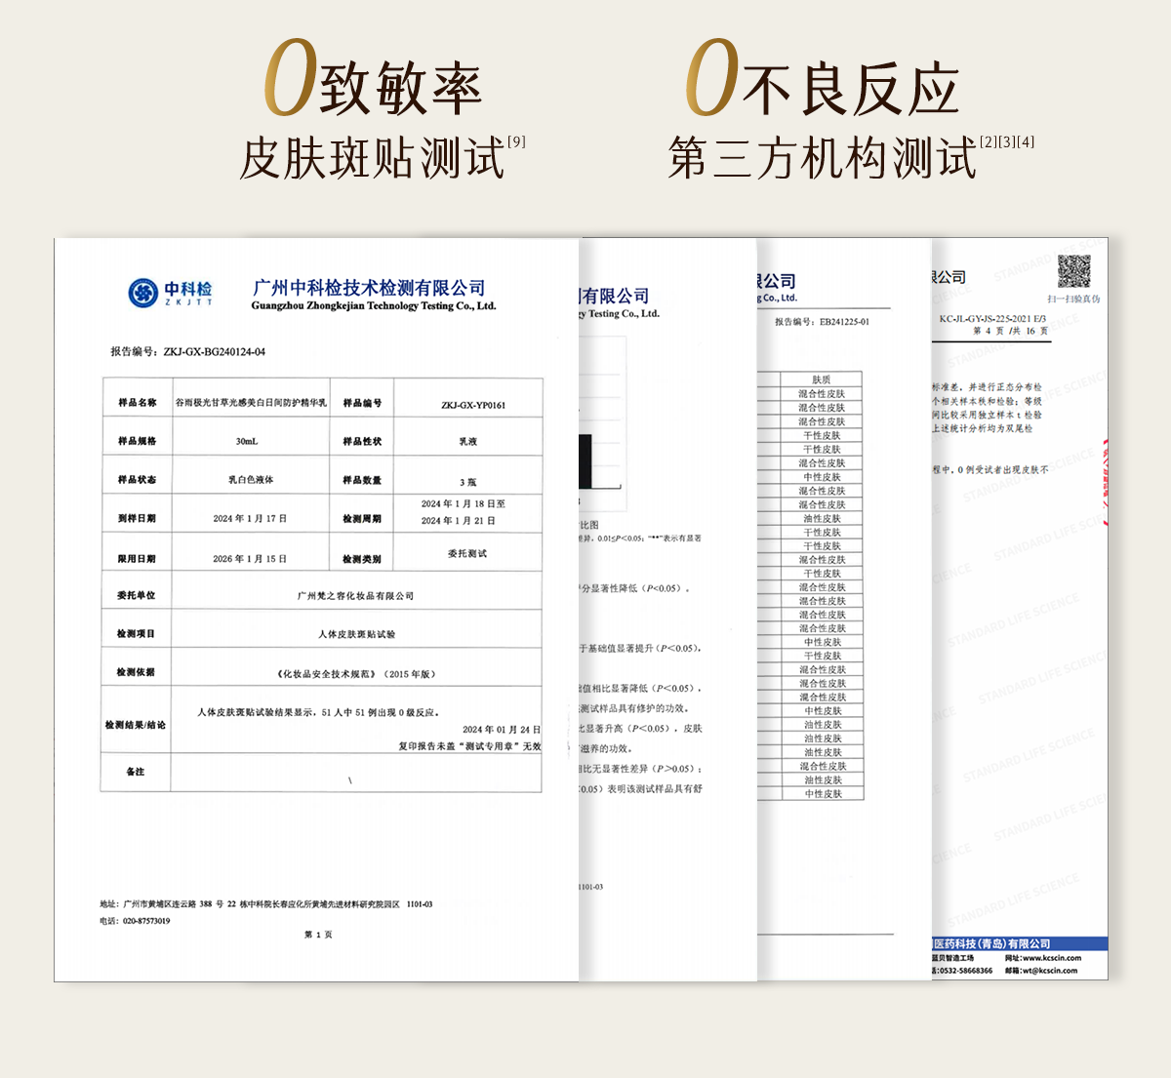Click the gold zero before 不良反应
Viewport: 1171px width, 1078px height.
710,78
